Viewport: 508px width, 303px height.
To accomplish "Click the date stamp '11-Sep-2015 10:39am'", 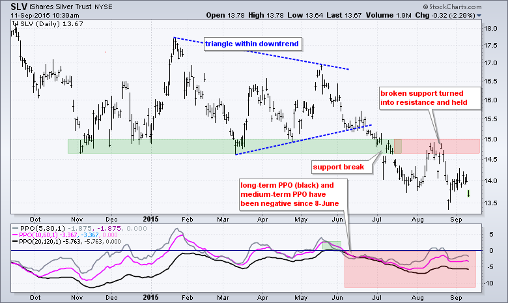I will coord(45,15).
